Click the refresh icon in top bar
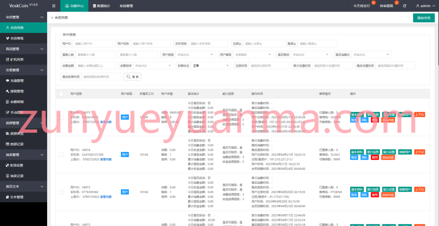The width and height of the screenshot is (439, 226). (405, 6)
